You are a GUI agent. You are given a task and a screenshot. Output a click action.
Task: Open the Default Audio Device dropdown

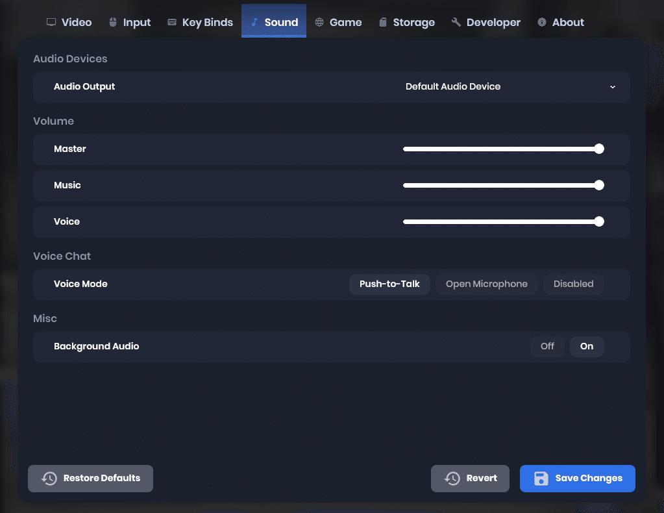click(510, 86)
